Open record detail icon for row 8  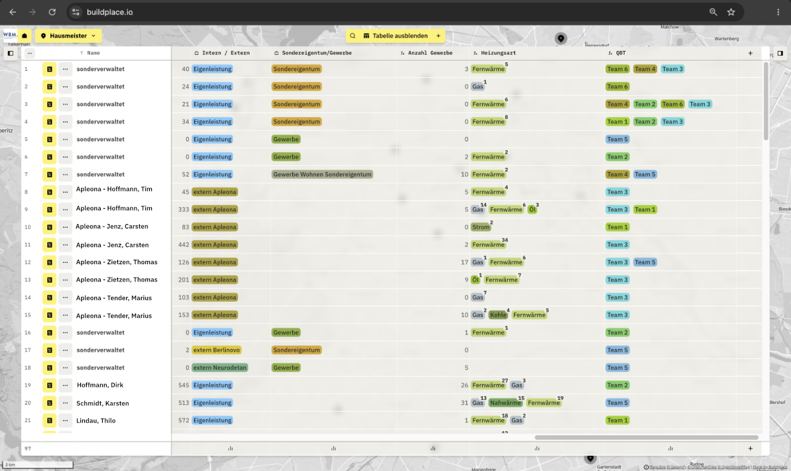coord(49,192)
